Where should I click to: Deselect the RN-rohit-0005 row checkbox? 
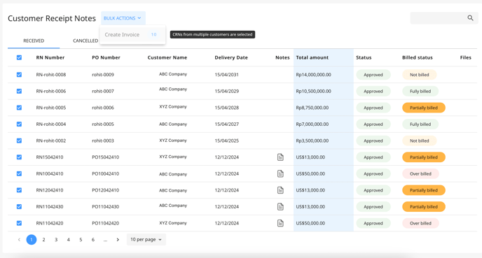[19, 108]
